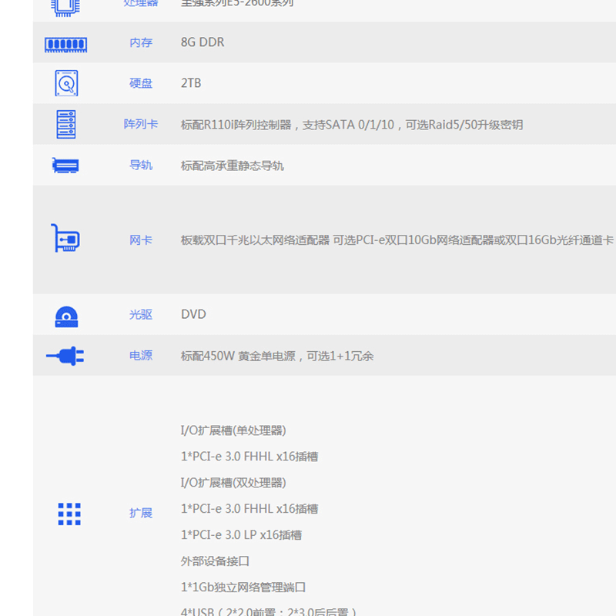616x616 pixels.
Task: Select the 标配450W power supply description
Action: (277, 357)
